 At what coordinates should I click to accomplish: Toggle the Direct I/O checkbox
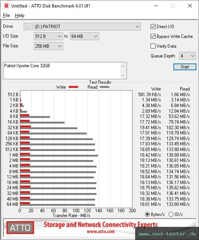tap(153, 27)
